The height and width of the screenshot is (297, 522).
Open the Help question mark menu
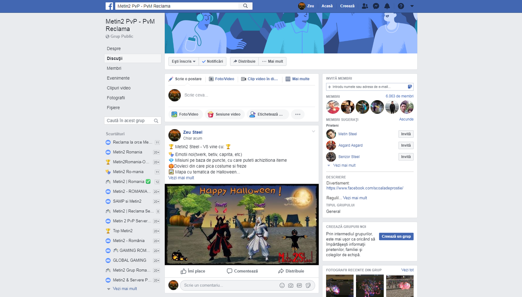(x=400, y=6)
